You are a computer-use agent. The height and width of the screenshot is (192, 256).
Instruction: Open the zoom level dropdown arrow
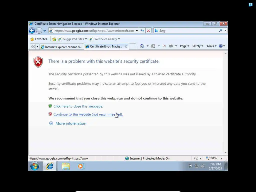[221, 158]
